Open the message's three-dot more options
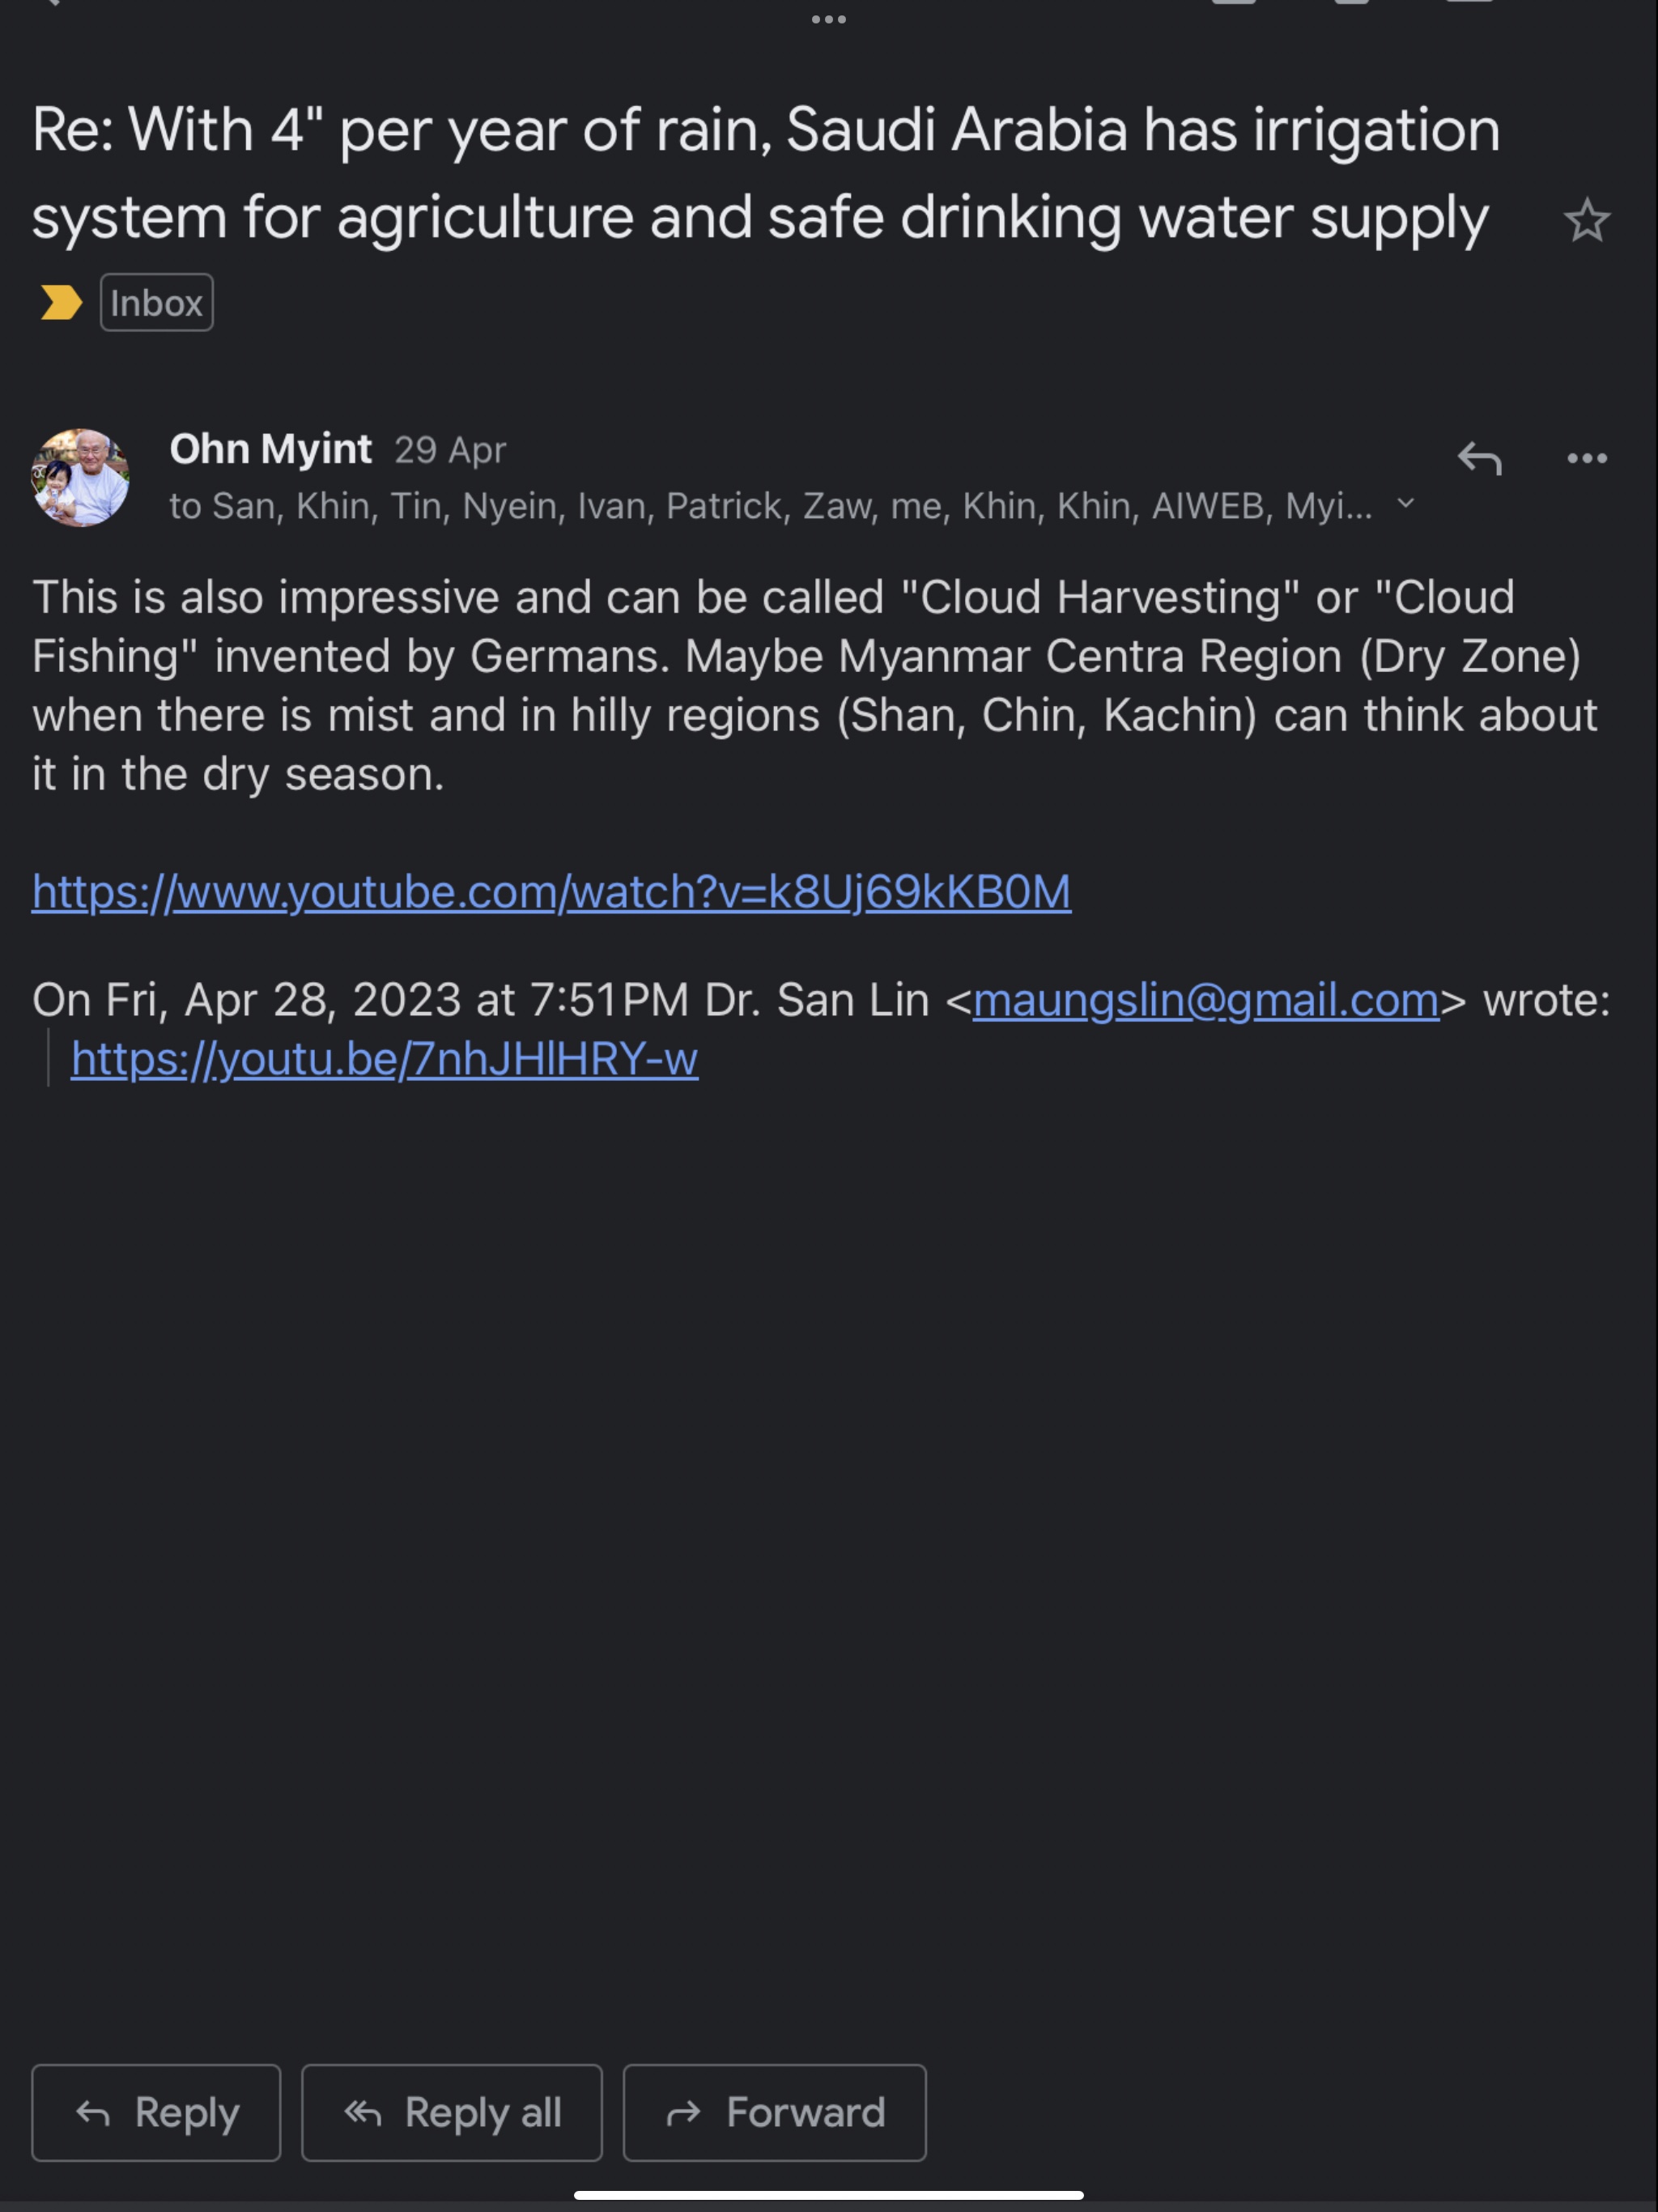This screenshot has height=2212, width=1658. tap(1586, 459)
